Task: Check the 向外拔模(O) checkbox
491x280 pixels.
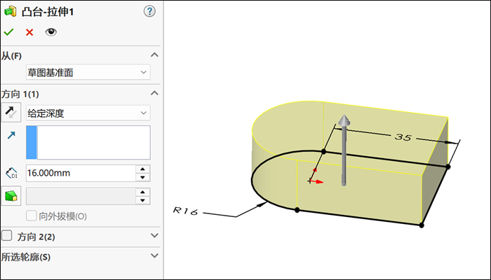Action: 32,216
